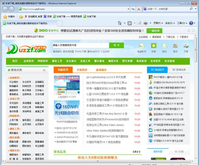Open the 木马清除专家2013v1120 官方最新版 link

tap(107, 137)
